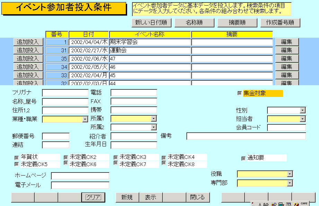The width and height of the screenshot is (319, 206).
Task: Click the 摘要 column header
Action: [232, 34]
